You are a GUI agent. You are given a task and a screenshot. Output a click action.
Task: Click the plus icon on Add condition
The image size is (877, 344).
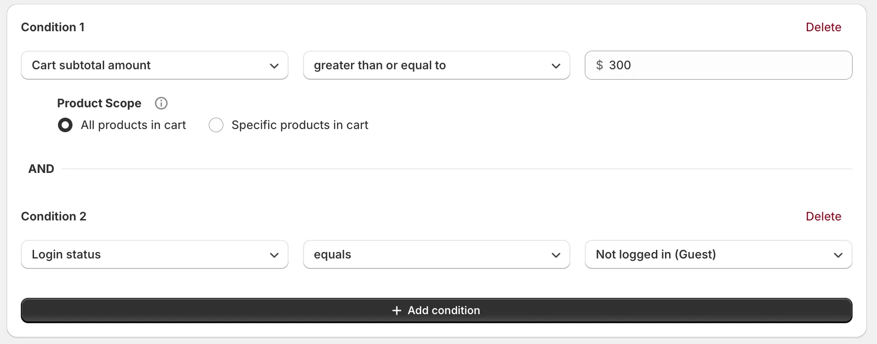(396, 311)
